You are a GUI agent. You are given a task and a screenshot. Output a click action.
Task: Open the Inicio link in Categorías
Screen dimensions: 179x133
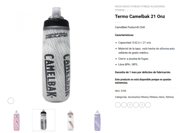tap(161, 97)
